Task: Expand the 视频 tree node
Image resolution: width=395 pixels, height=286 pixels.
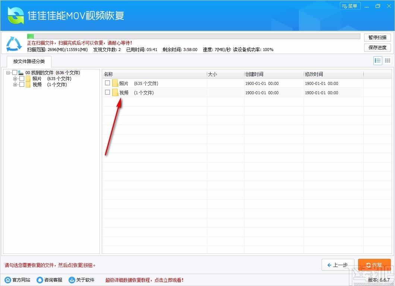Action: [15, 85]
